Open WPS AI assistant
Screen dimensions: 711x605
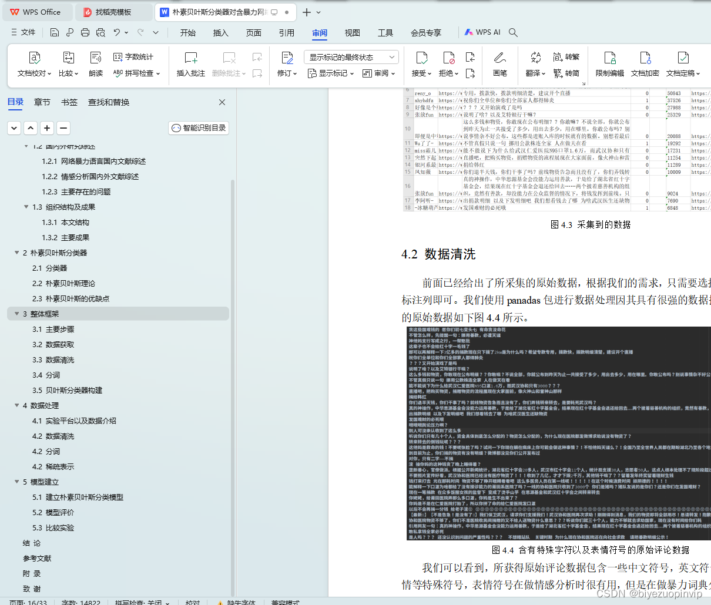pos(482,32)
